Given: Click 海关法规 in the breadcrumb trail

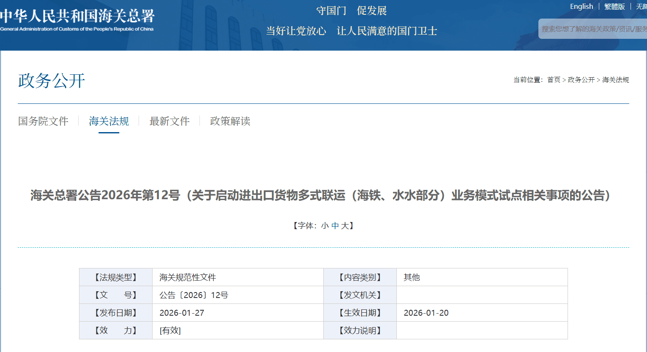Looking at the screenshot, I should (x=615, y=80).
